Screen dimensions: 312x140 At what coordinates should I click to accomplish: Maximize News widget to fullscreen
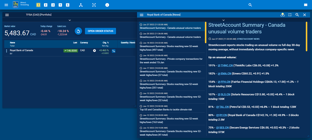[x=290, y=15]
